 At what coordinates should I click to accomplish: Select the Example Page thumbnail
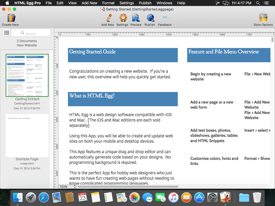[x=27, y=135]
